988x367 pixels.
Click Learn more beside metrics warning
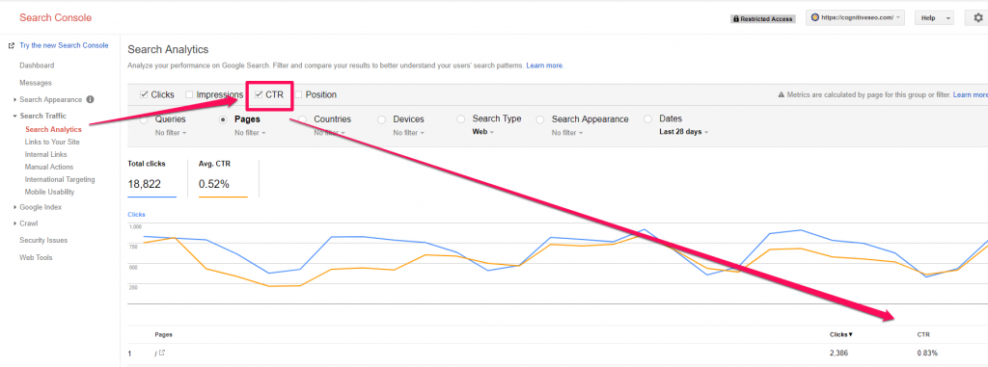click(x=971, y=95)
